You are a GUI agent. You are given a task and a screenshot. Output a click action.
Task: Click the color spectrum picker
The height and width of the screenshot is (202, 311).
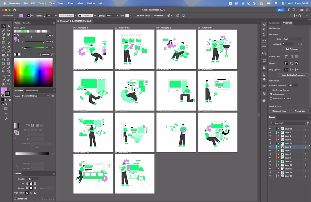coord(33,72)
